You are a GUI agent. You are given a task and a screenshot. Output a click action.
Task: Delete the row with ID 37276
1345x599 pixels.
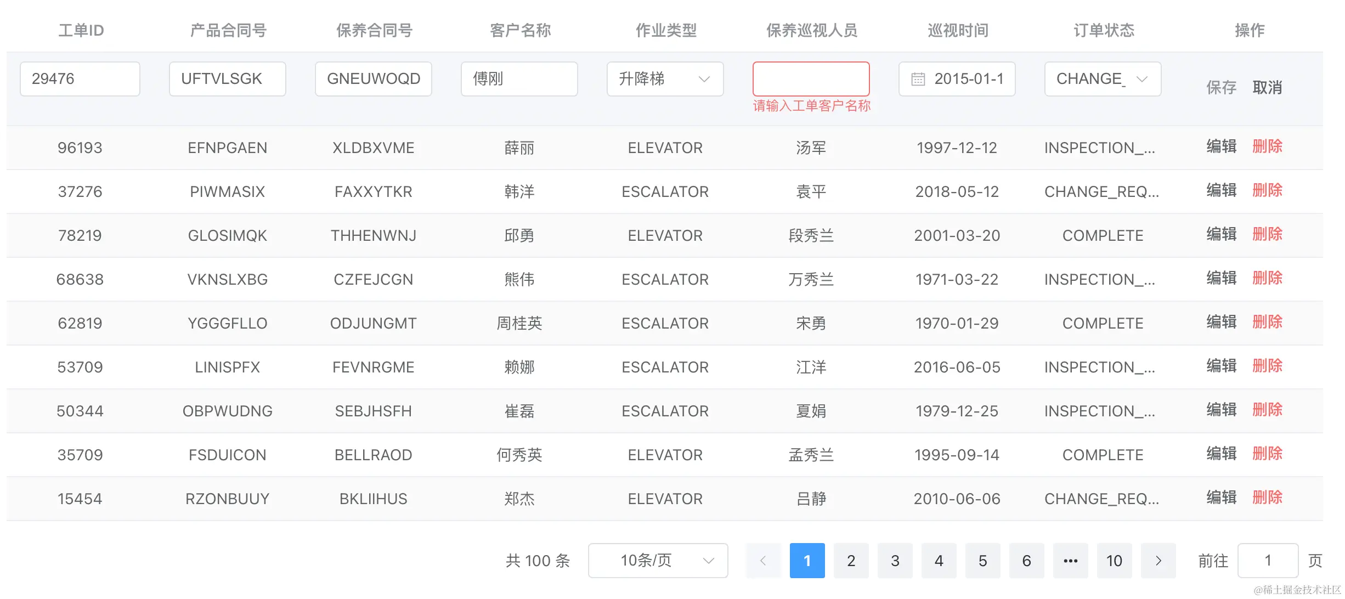1267,190
